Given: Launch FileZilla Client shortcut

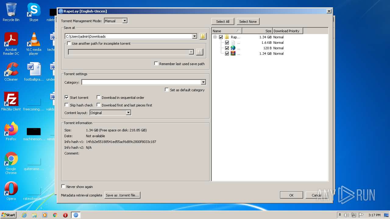Looking at the screenshot, I should tap(11, 101).
